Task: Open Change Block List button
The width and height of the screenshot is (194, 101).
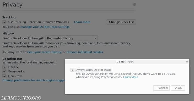Action: [121, 22]
